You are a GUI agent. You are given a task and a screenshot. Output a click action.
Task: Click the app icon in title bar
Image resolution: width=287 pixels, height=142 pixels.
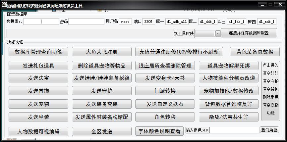click(x=4, y=5)
